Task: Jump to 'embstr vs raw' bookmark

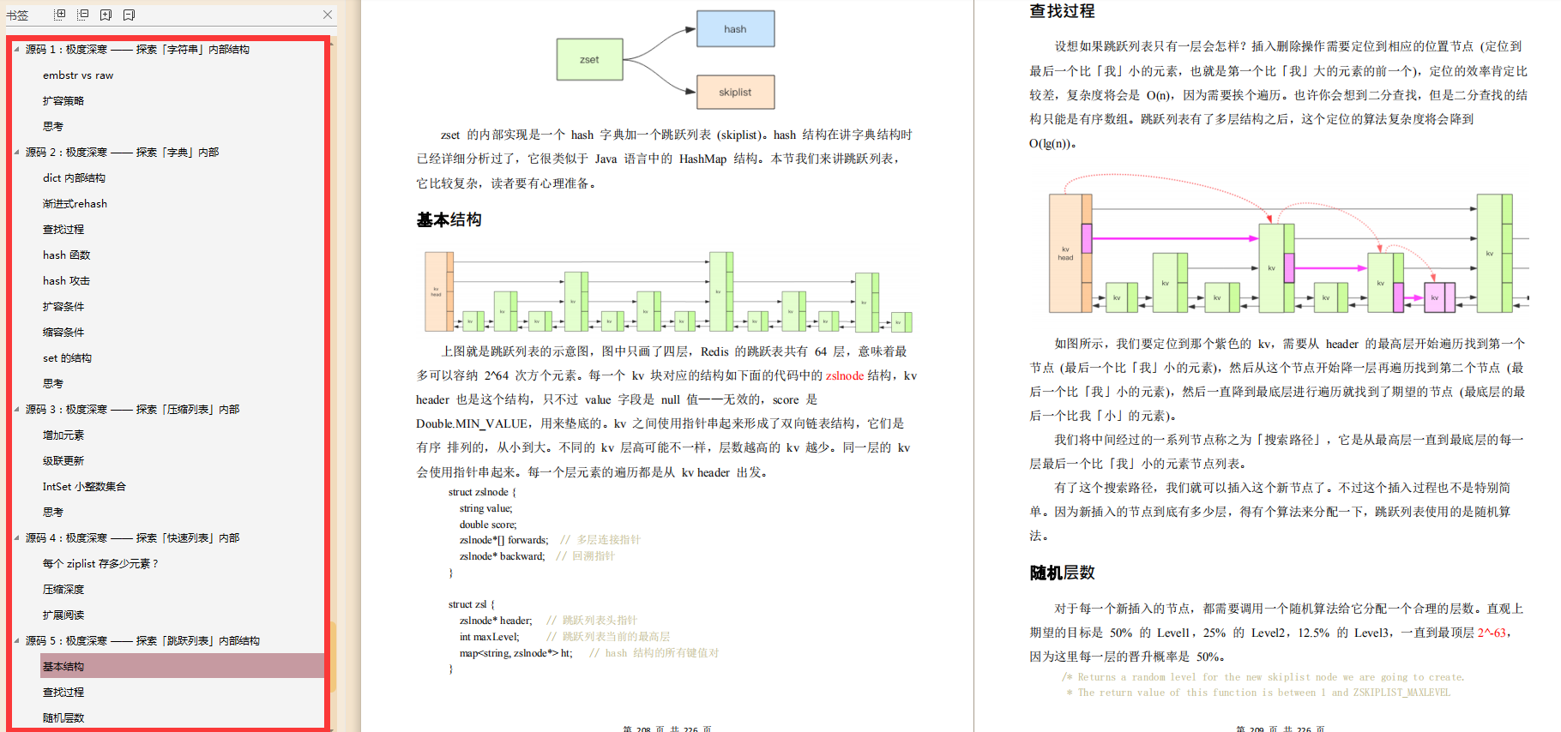Action: (x=78, y=75)
